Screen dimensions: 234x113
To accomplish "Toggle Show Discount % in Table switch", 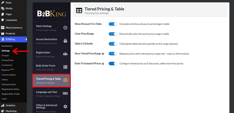I will (113, 24).
